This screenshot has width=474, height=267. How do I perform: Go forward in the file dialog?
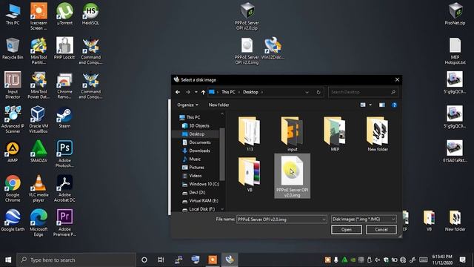pyautogui.click(x=187, y=92)
